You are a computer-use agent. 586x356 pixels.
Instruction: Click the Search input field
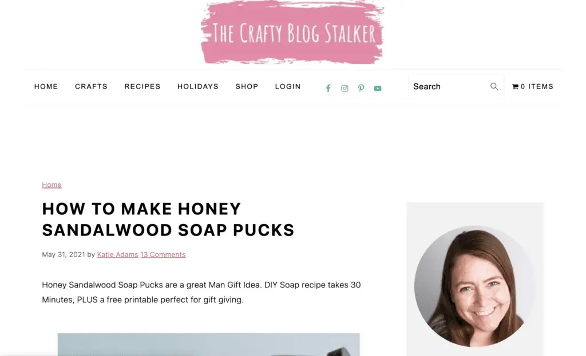point(456,87)
